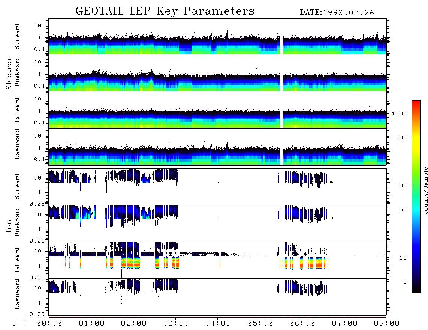Viewport: 428px width, 330px height.
Task: Select the "DATE:1998.07.26" text
Action: coord(337,13)
